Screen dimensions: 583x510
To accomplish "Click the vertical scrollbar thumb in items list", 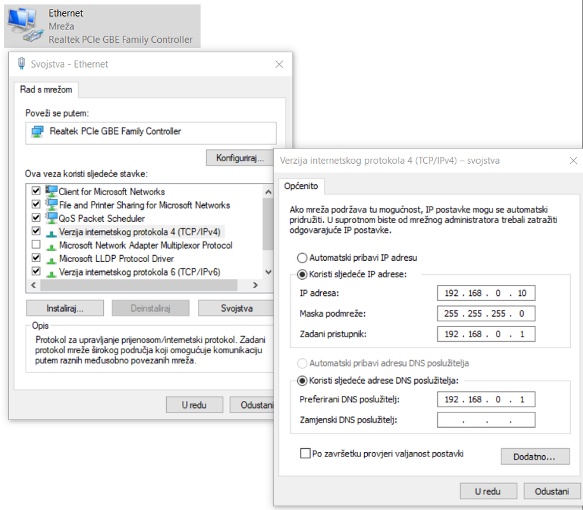I will (x=268, y=224).
